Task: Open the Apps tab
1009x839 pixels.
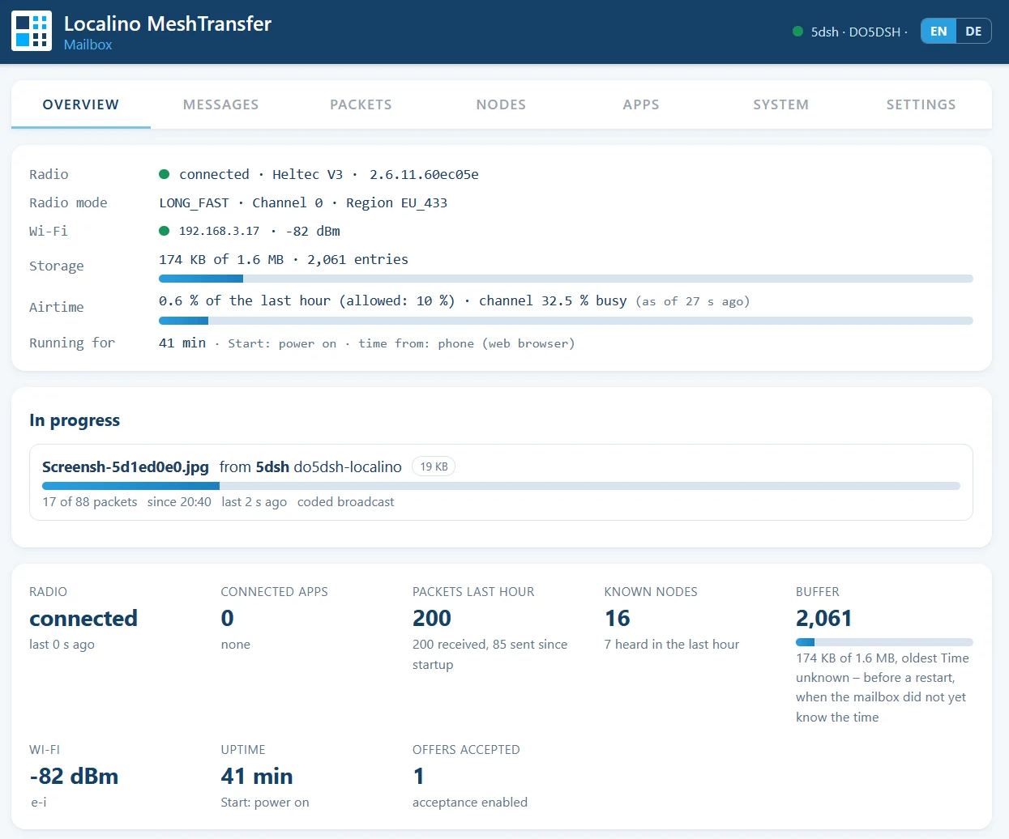Action: pyautogui.click(x=641, y=104)
